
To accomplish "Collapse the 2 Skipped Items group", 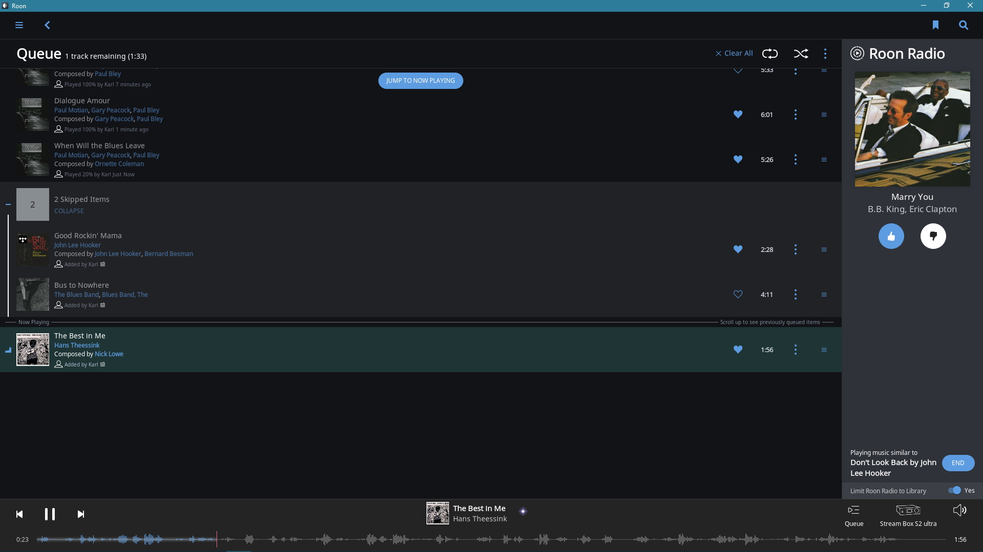I will 69,211.
